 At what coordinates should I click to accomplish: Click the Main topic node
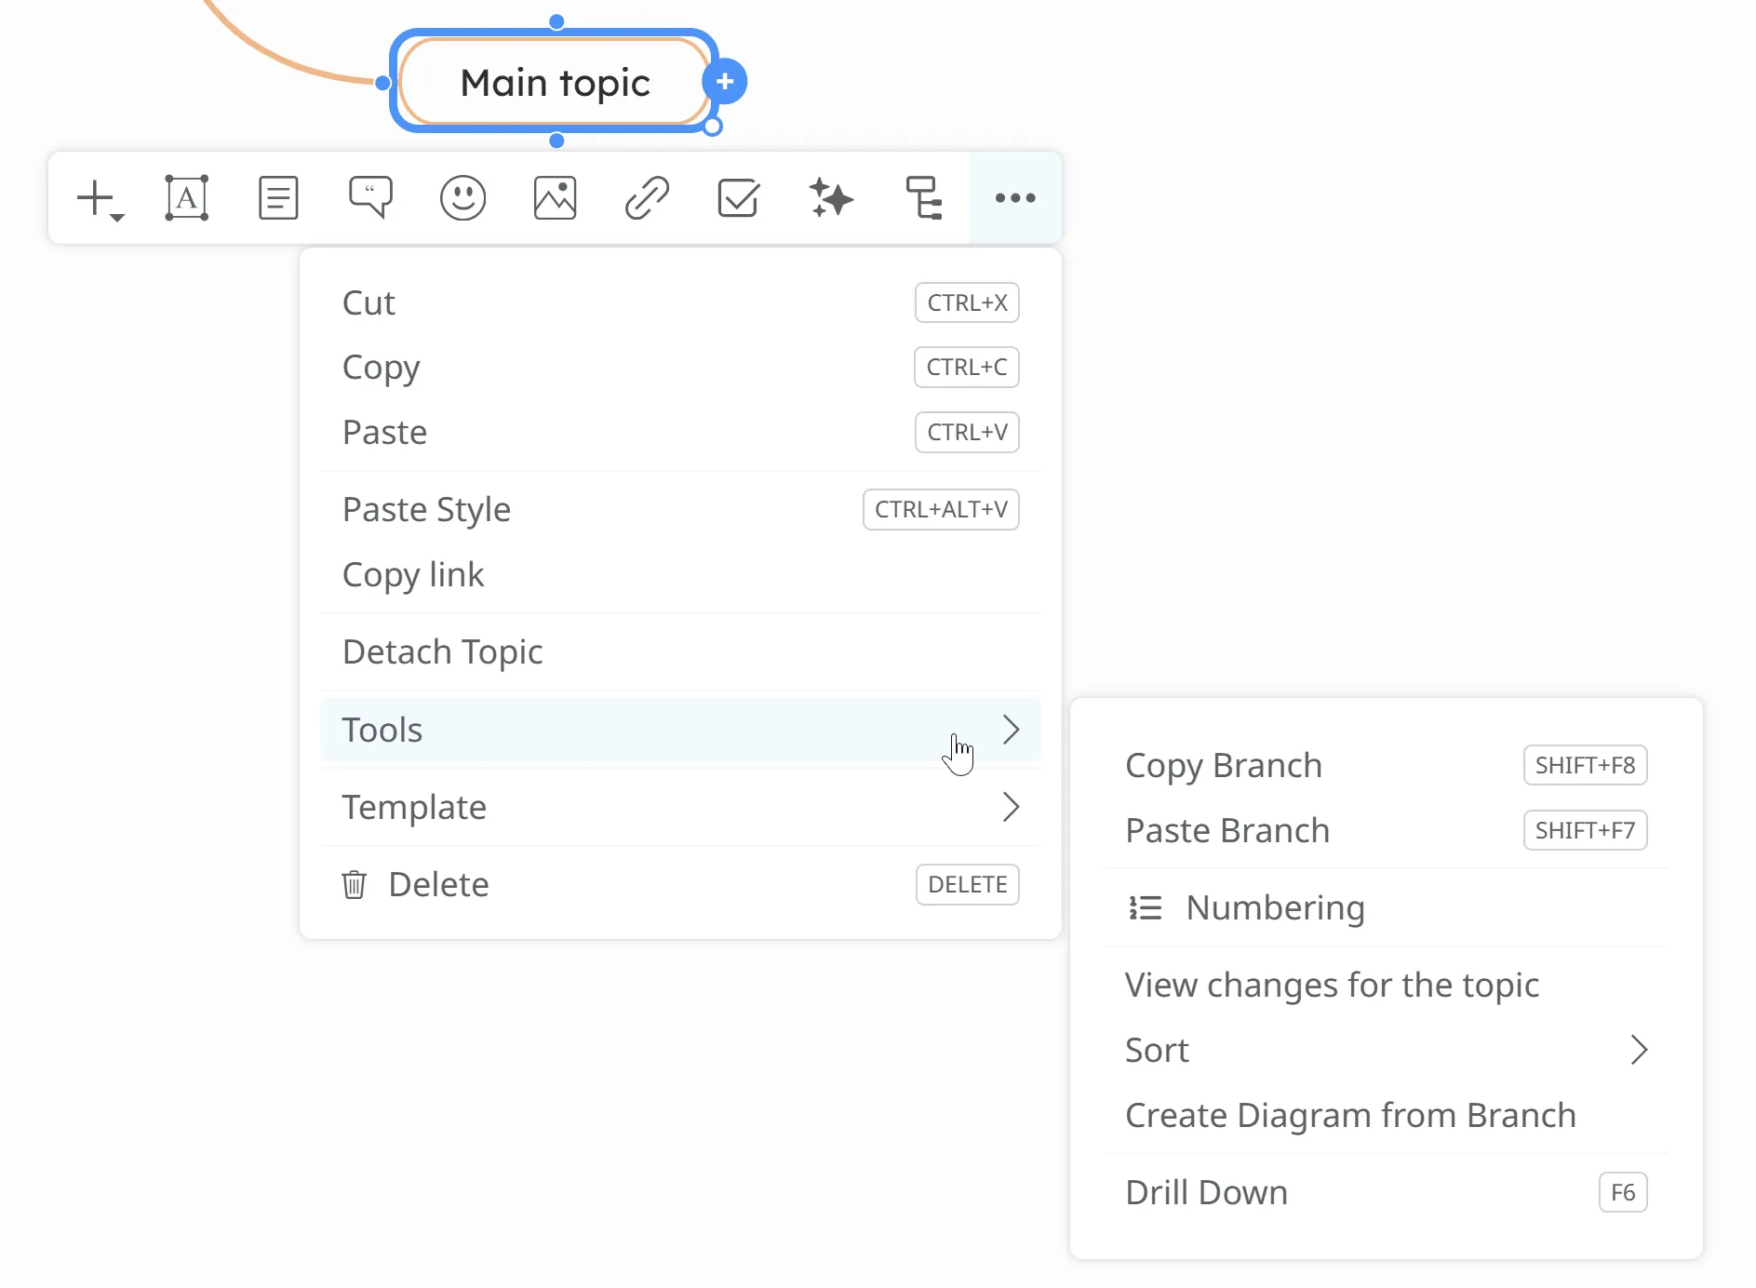click(x=555, y=82)
